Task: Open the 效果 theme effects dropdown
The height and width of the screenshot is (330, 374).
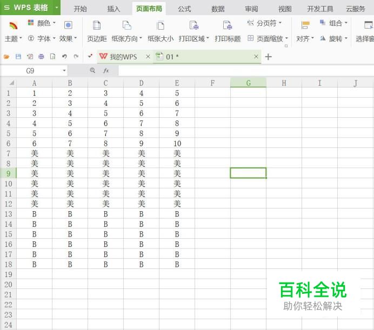Action: click(x=68, y=38)
